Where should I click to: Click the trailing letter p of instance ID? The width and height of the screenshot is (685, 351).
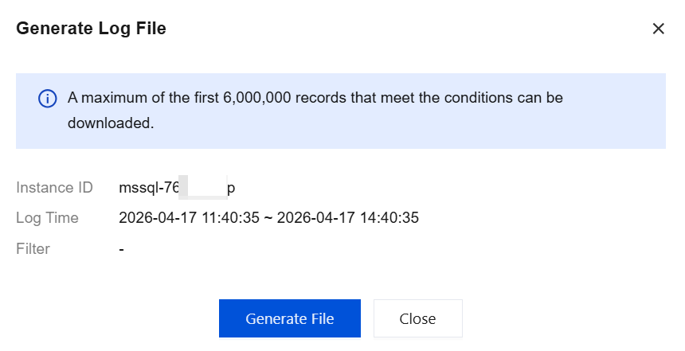point(231,189)
